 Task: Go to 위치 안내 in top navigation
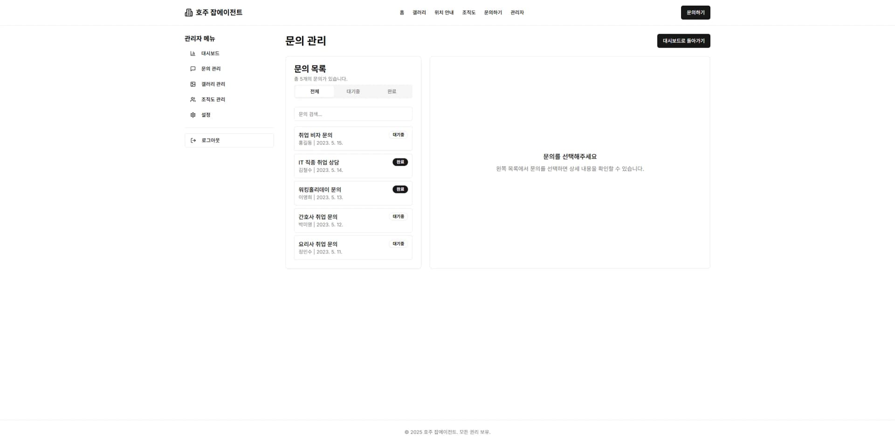[444, 13]
